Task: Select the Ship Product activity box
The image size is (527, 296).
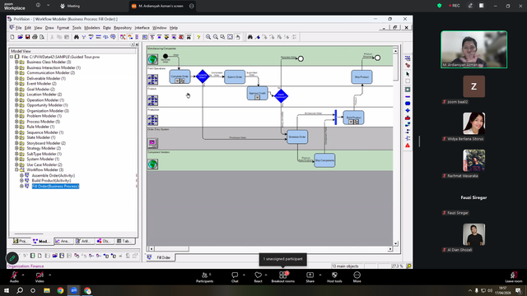Action: point(361,76)
